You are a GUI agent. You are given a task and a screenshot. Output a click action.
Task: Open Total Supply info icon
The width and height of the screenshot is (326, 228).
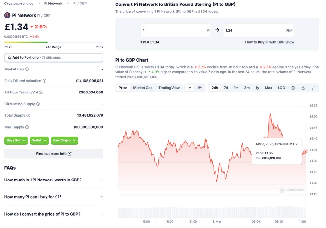[x=28, y=115]
